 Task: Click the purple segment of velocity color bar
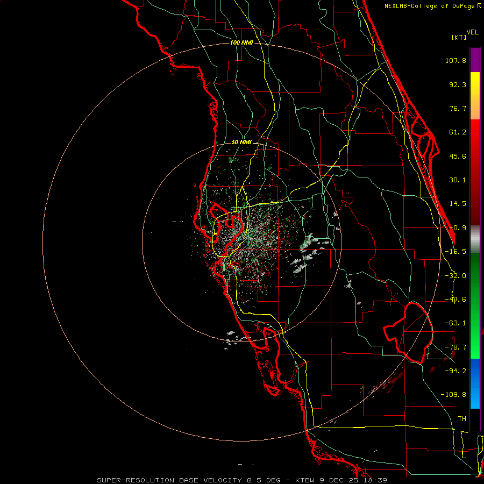point(475,60)
